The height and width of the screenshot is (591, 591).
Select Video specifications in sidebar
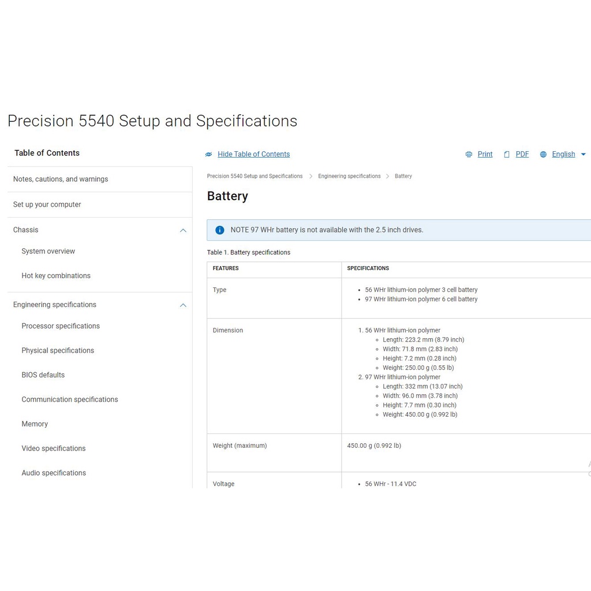coord(54,448)
